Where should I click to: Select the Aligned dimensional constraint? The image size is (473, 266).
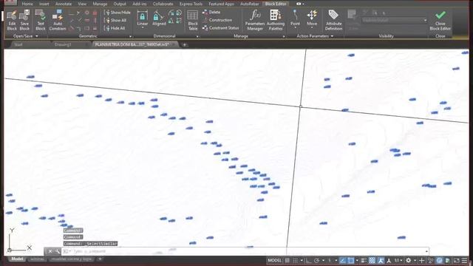click(159, 18)
